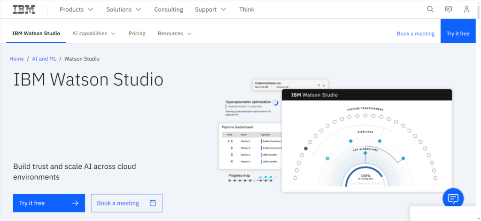481x221 pixels.
Task: Go to the Home breadcrumb link
Action: pyautogui.click(x=17, y=59)
